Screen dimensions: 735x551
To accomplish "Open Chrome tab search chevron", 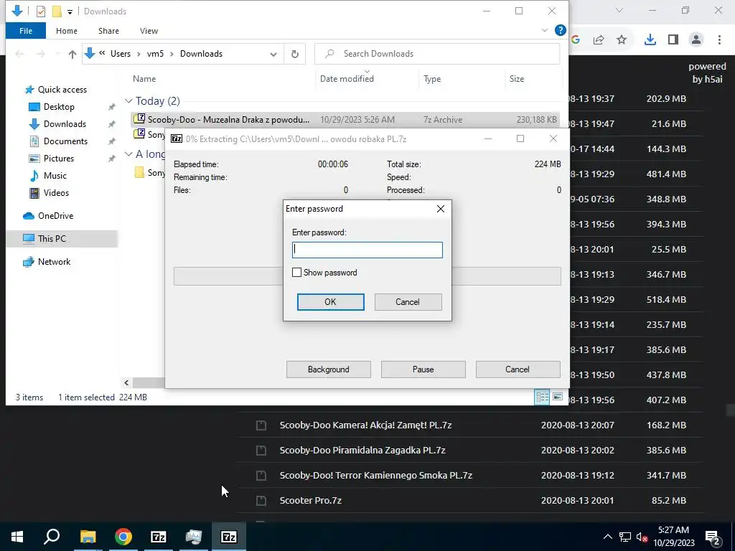I will (619, 10).
